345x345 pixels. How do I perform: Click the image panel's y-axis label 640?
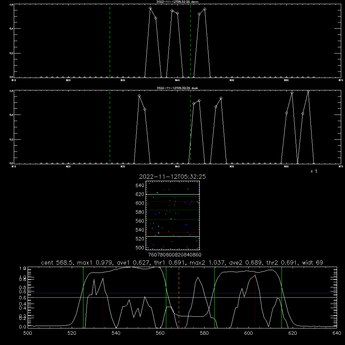pyautogui.click(x=140, y=186)
